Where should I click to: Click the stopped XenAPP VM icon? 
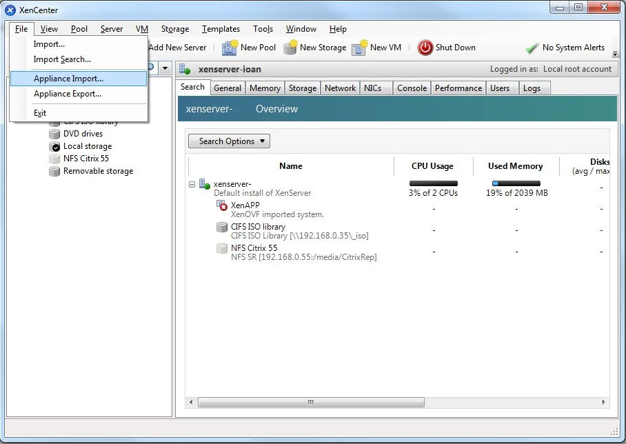click(221, 205)
